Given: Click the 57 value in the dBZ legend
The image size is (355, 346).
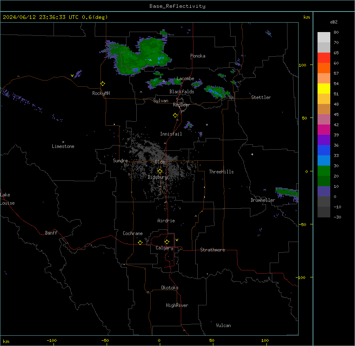Looking at the screenshot, I should click(336, 74).
